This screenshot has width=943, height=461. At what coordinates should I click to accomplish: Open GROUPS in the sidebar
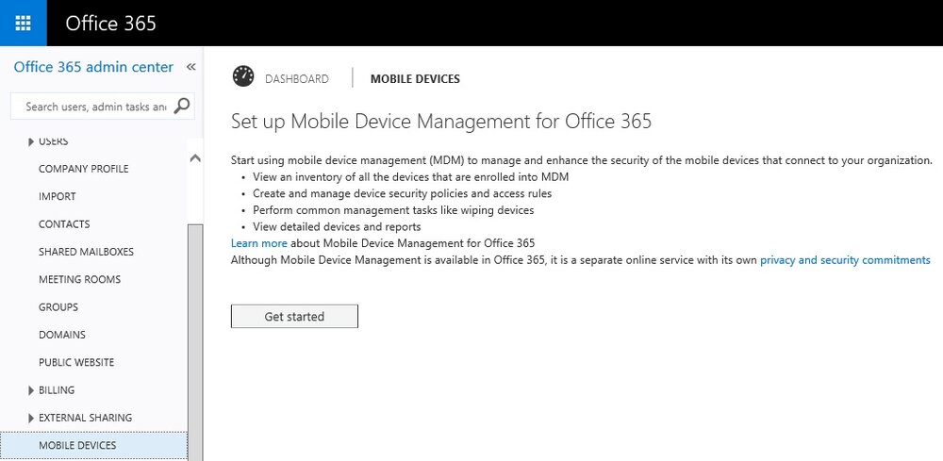pos(58,307)
